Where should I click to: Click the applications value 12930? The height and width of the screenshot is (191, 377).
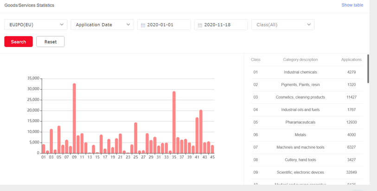(x=351, y=122)
